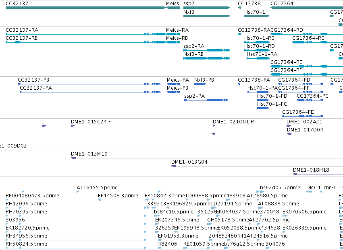Click the DME1-015C24.F clone label

(91, 122)
